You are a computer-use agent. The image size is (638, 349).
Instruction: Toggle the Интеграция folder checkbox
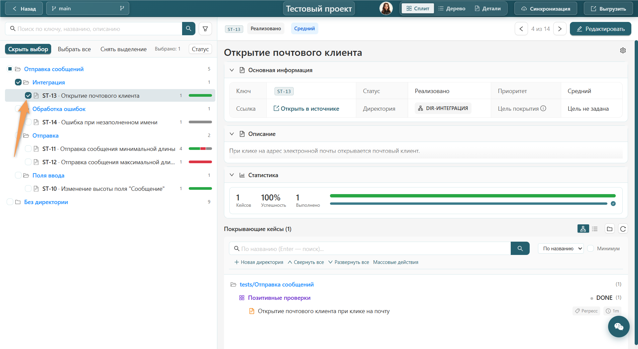[18, 82]
